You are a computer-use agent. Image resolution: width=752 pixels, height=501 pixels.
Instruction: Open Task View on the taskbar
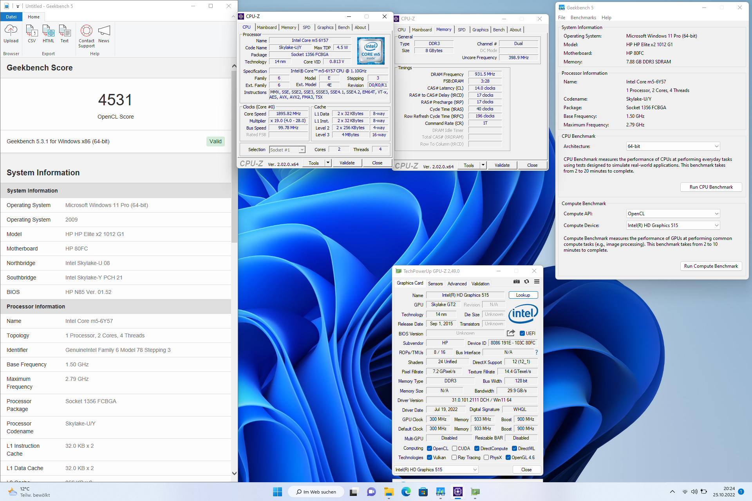tap(354, 492)
